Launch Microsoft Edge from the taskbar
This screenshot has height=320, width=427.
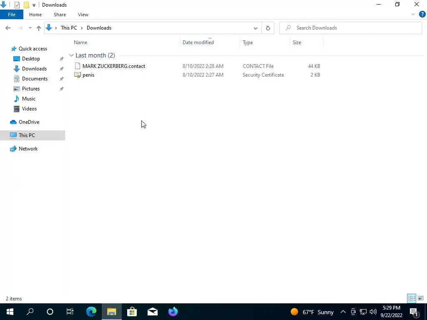pyautogui.click(x=91, y=312)
